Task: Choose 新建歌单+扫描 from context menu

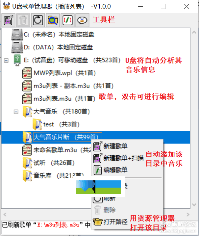Action: point(123,158)
